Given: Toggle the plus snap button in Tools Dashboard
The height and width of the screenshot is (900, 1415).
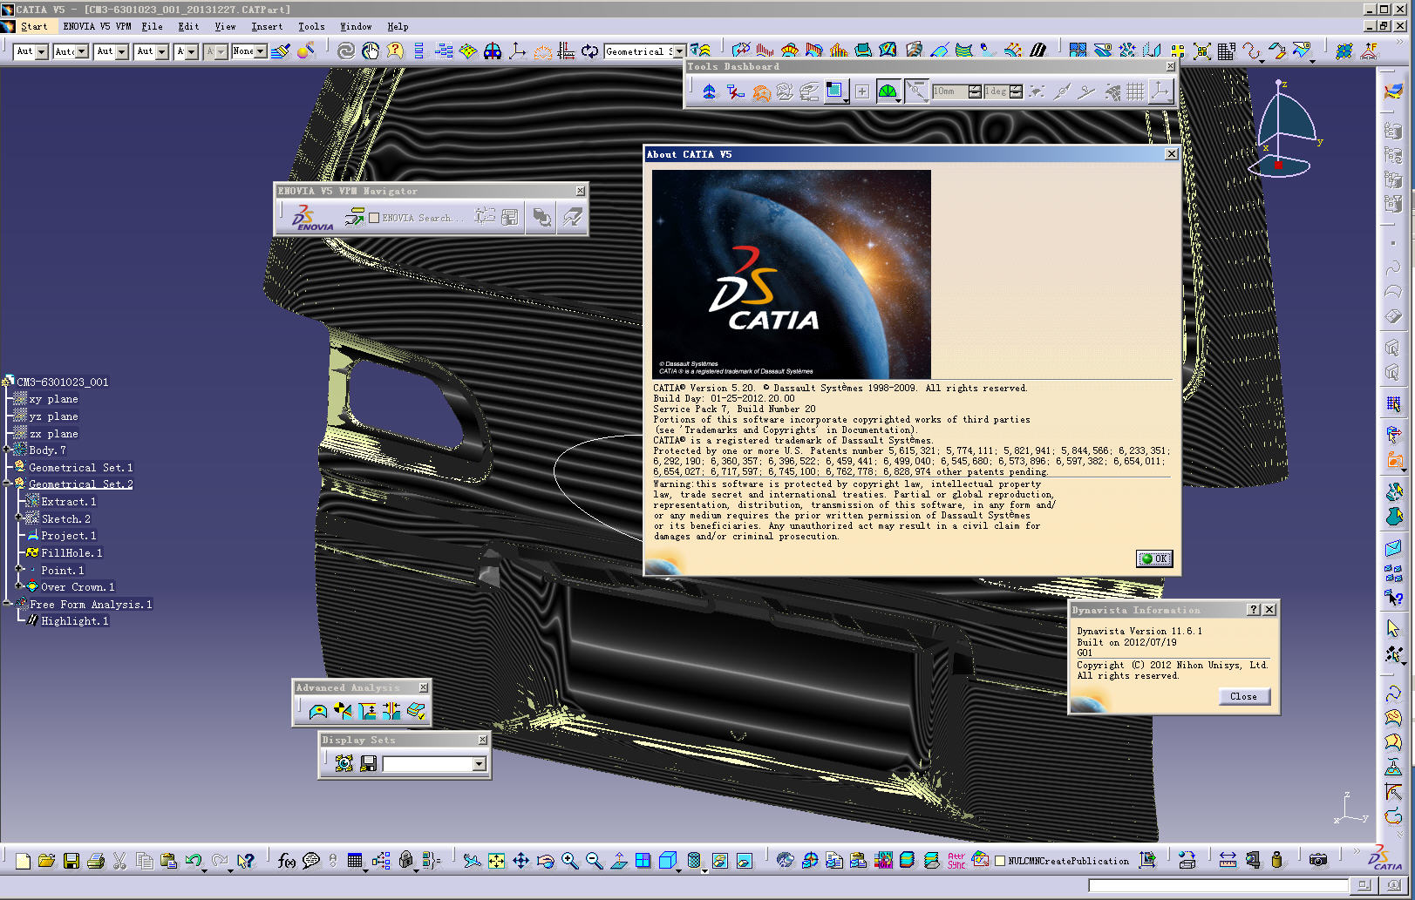Looking at the screenshot, I should click(x=862, y=91).
